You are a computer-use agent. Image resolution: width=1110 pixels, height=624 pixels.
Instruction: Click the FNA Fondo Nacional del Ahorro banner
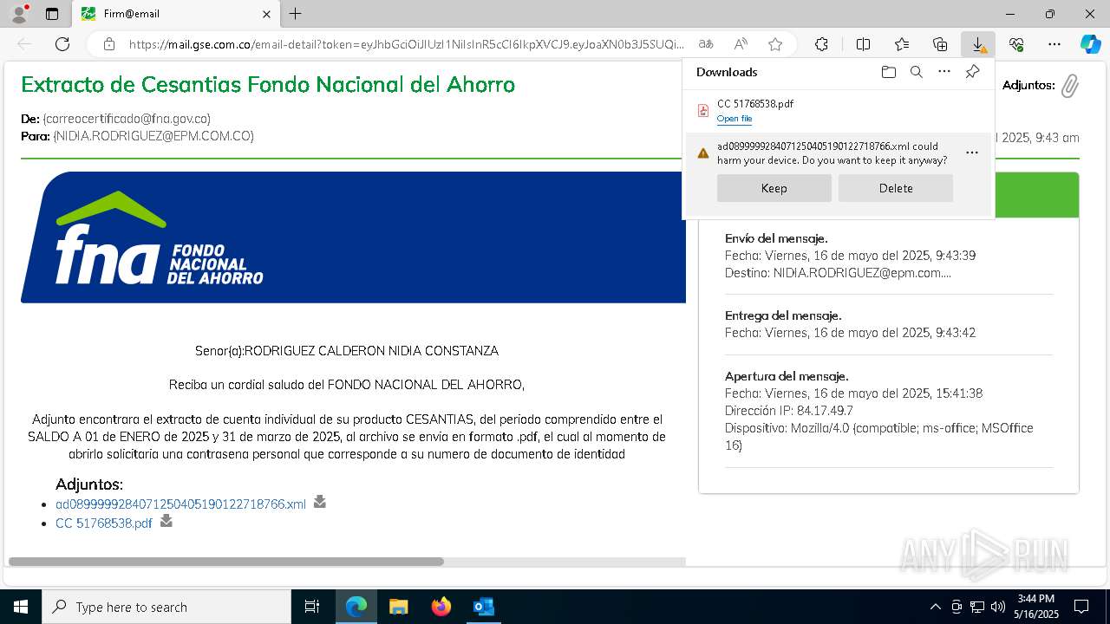353,237
